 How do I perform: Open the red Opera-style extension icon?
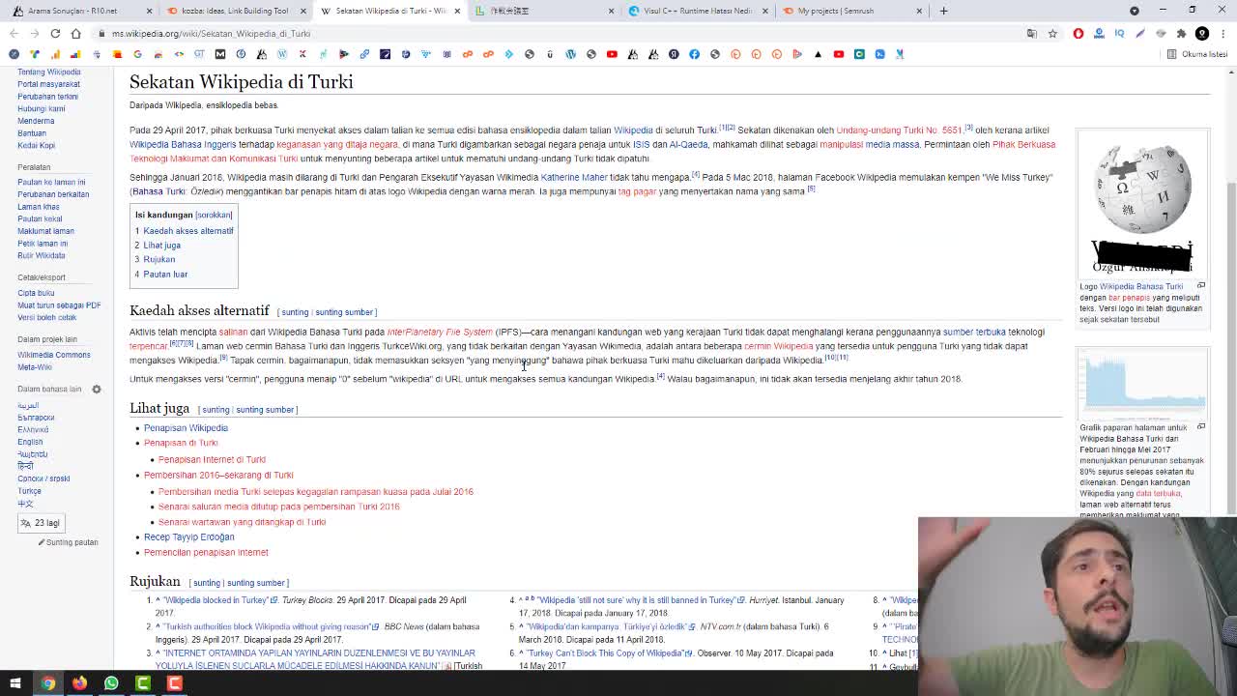1079,33
